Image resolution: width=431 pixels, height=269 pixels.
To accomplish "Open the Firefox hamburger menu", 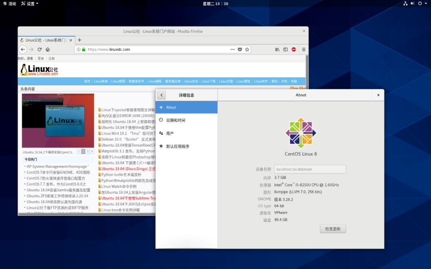I will tap(304, 49).
